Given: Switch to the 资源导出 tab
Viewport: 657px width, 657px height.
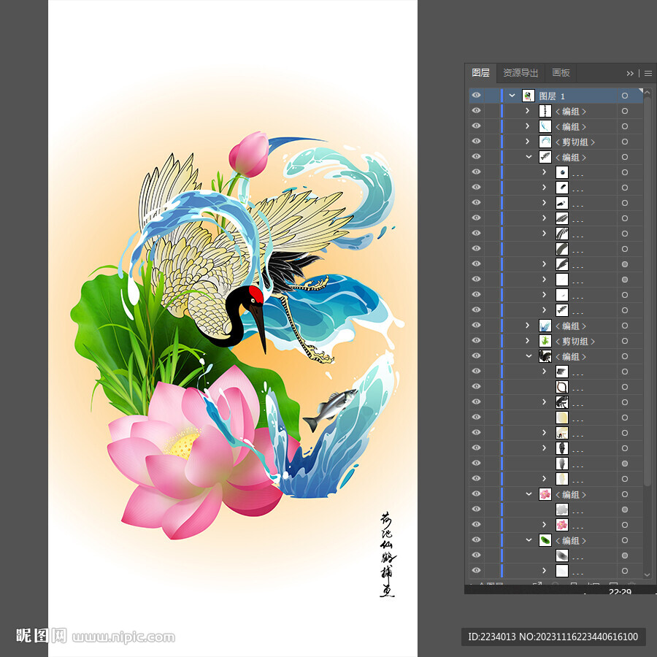Looking at the screenshot, I should pyautogui.click(x=520, y=73).
